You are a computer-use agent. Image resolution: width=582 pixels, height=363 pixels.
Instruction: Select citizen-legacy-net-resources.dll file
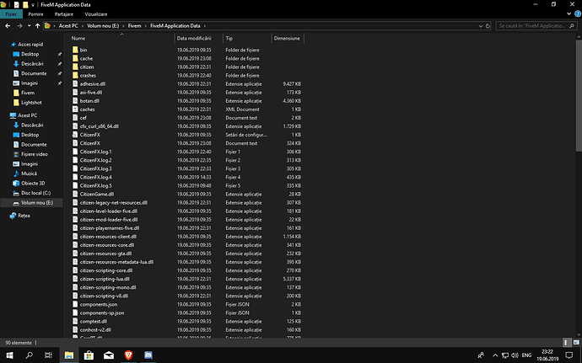pyautogui.click(x=114, y=203)
